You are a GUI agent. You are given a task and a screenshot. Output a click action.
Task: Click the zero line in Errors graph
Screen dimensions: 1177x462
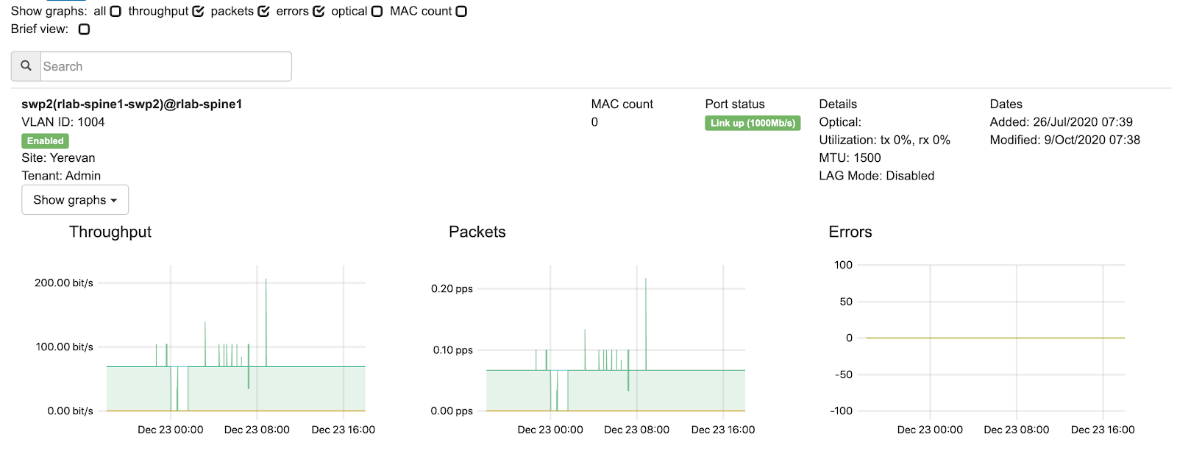click(x=995, y=338)
